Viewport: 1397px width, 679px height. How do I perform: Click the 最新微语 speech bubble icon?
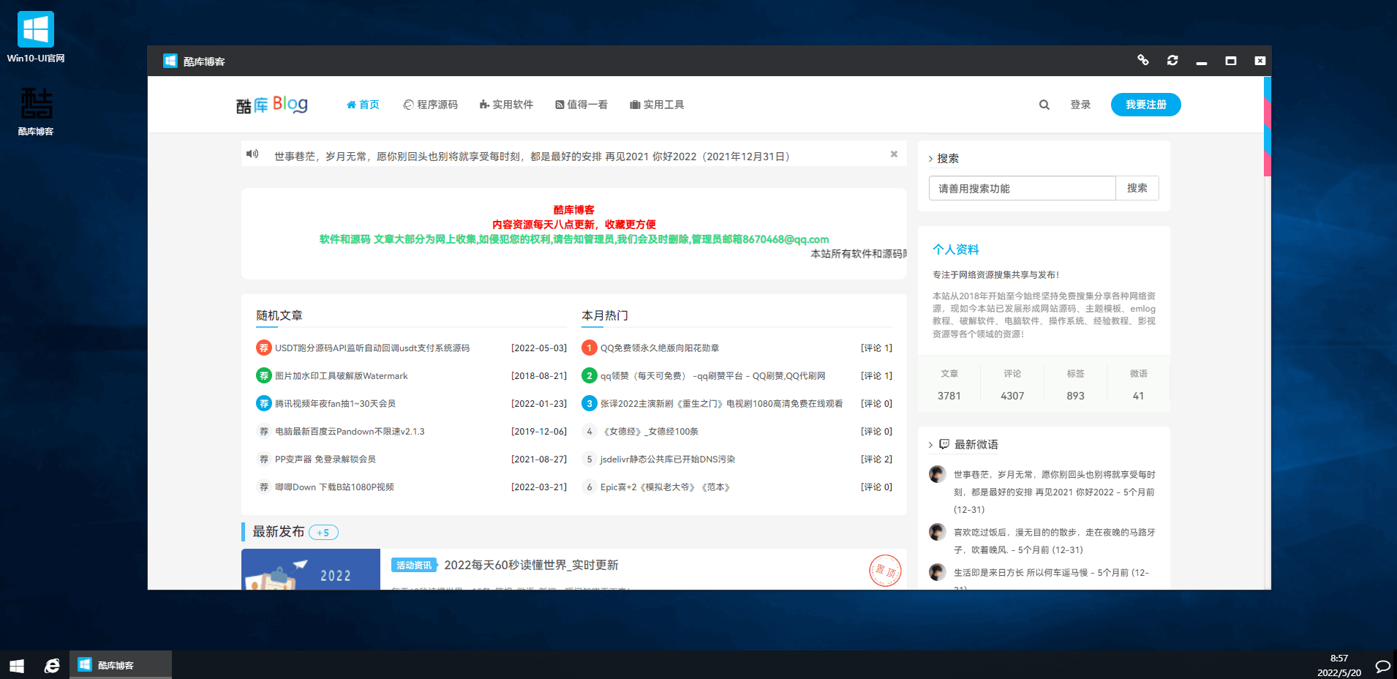coord(945,444)
